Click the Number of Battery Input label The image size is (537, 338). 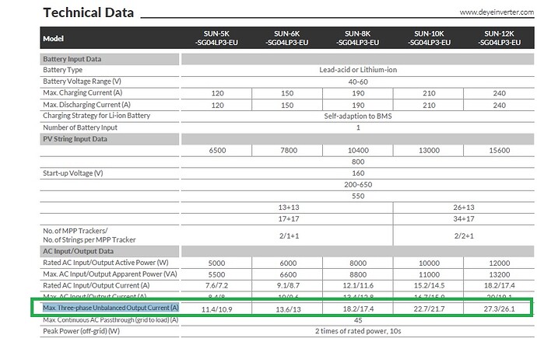(80, 127)
